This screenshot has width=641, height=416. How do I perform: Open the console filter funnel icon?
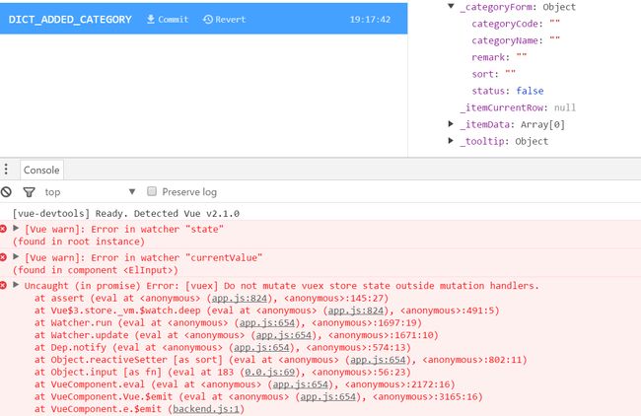click(x=29, y=192)
